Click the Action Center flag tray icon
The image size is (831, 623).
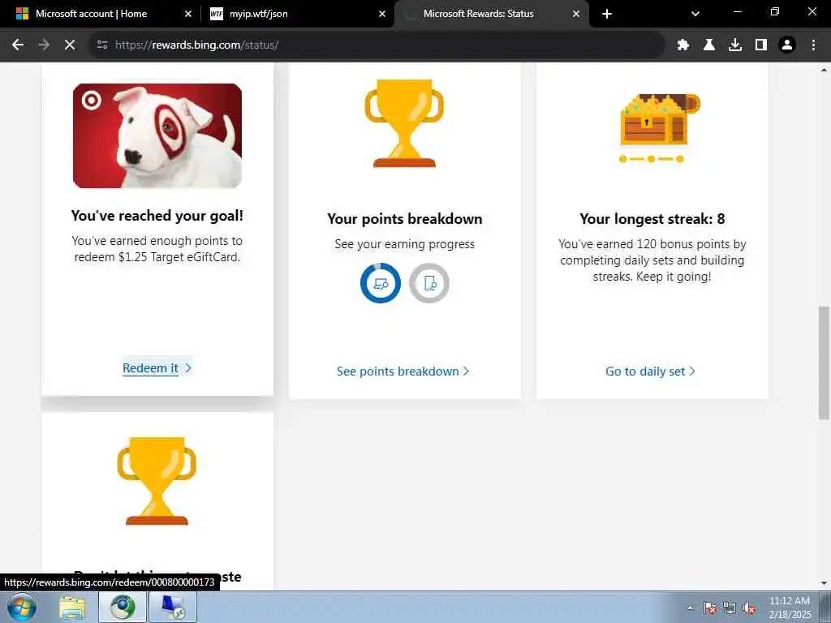point(709,608)
